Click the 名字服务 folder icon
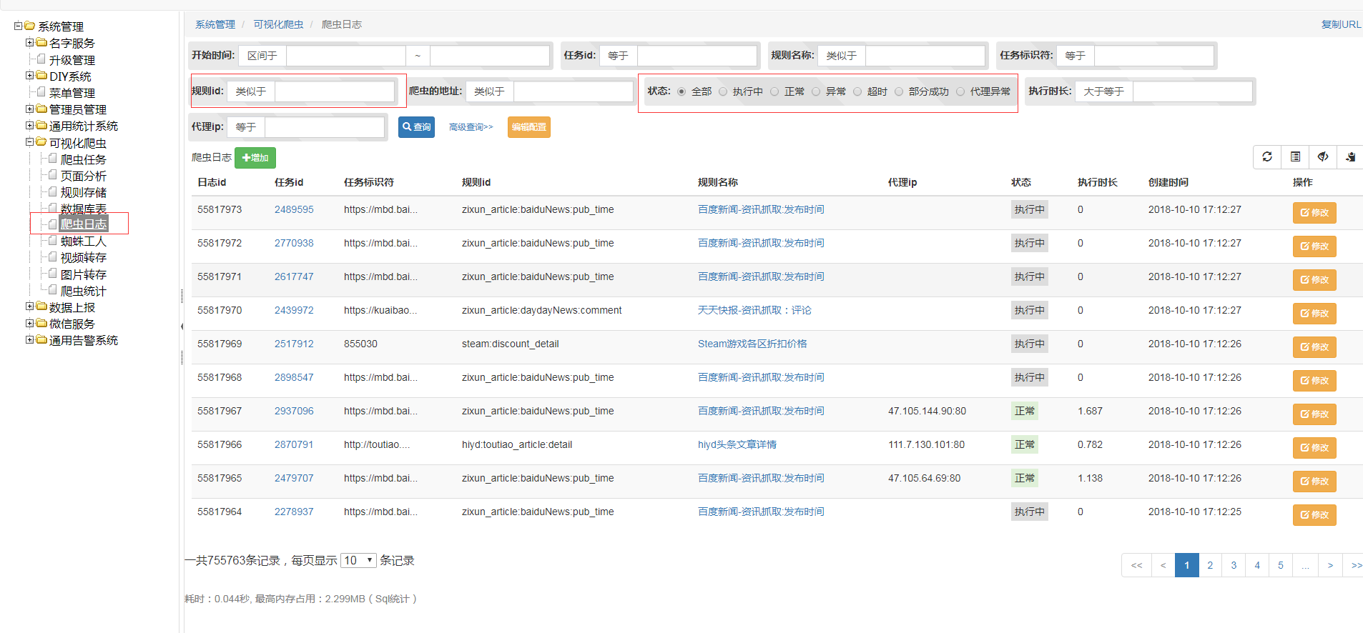The height and width of the screenshot is (633, 1363). point(41,43)
